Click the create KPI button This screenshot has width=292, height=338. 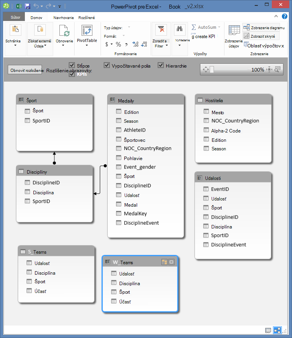[203, 37]
